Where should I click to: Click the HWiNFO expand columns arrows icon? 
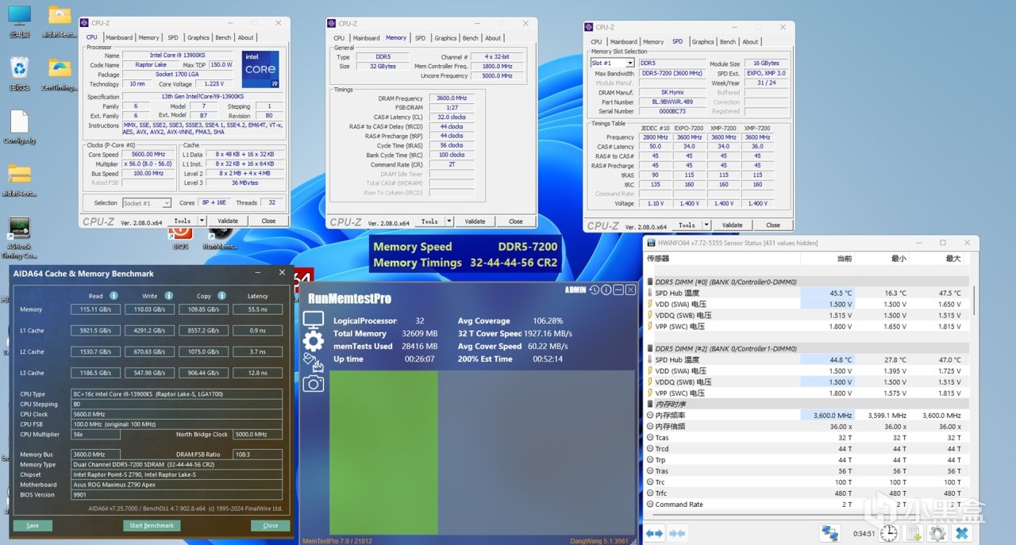[x=654, y=533]
